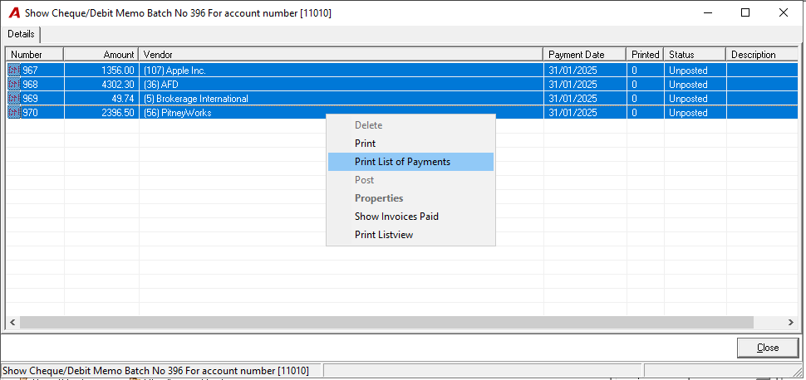Select Show Invoices Paid
806x380 pixels.
(x=410, y=217)
